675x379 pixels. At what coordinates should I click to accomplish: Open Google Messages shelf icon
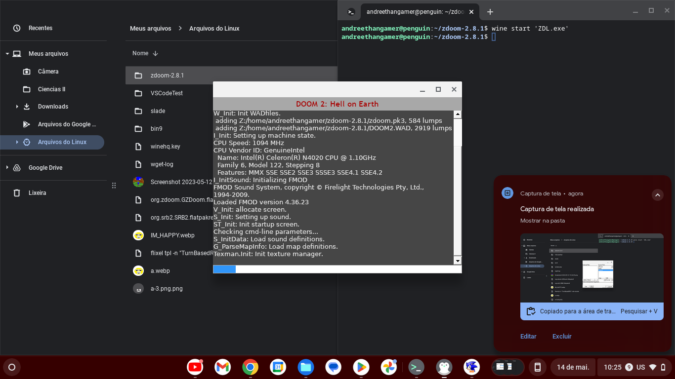(x=334, y=367)
